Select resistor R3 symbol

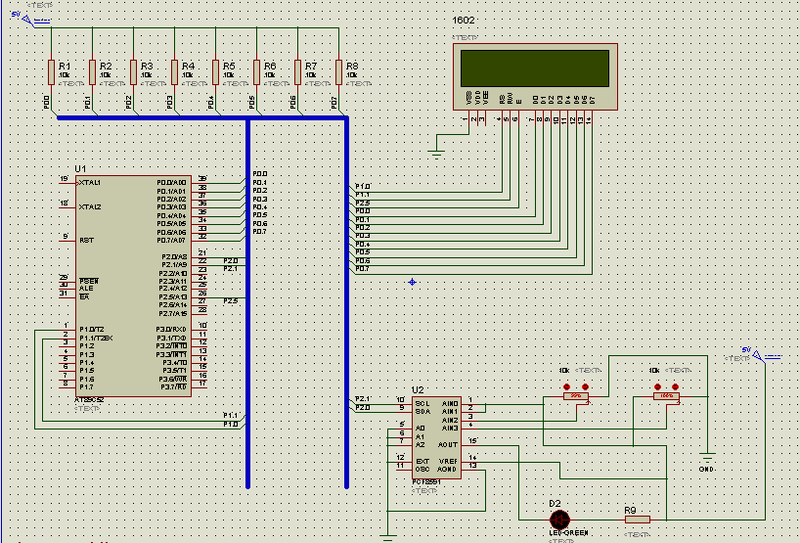point(134,72)
